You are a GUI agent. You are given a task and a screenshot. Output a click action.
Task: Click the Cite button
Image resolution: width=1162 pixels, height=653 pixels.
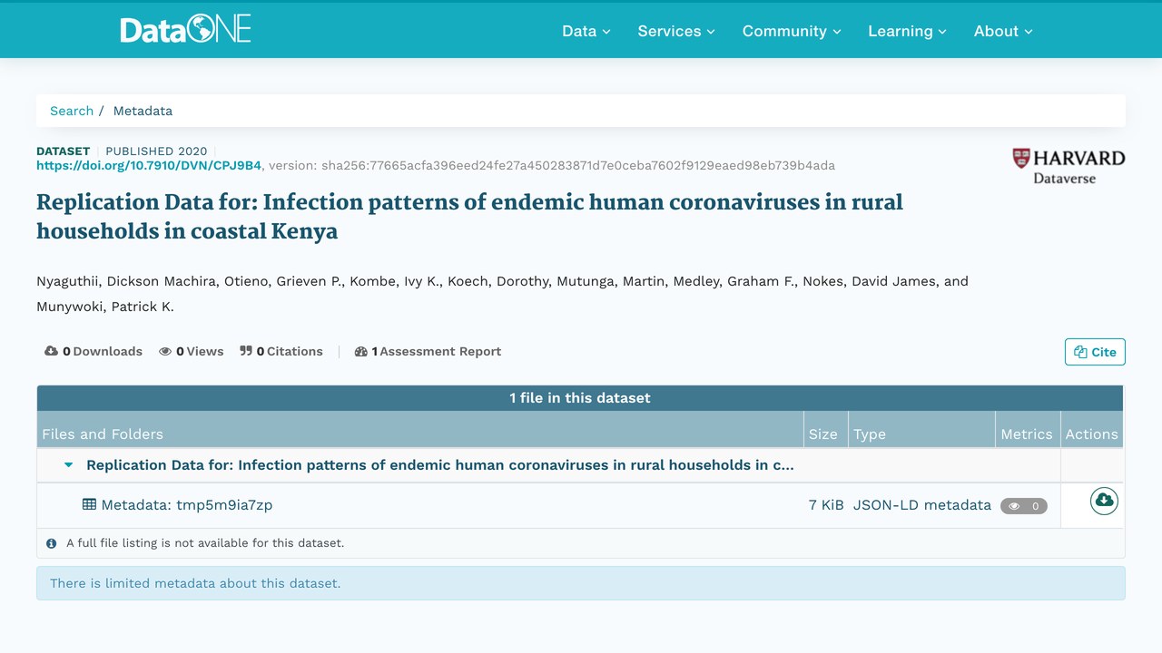(x=1095, y=352)
